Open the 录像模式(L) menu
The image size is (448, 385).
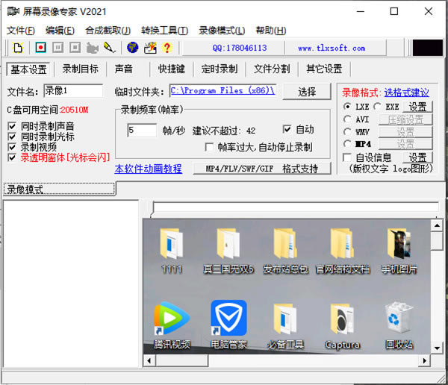222,31
